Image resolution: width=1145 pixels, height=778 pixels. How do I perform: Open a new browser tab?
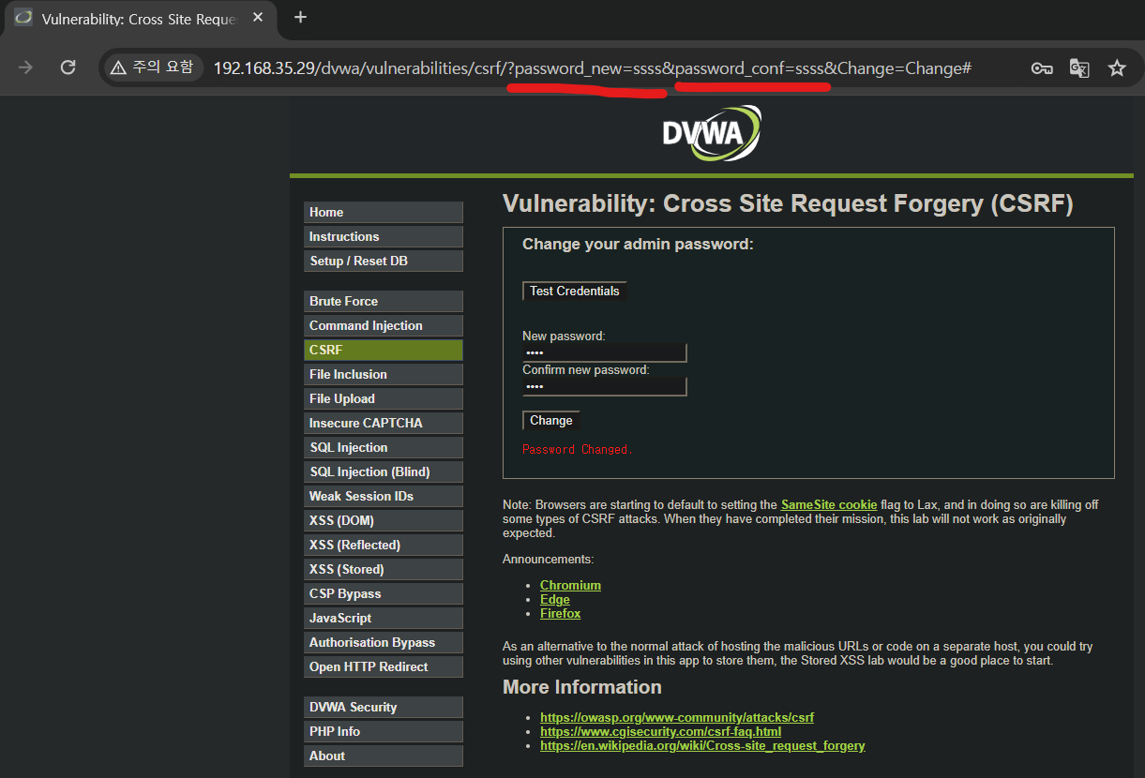[x=300, y=17]
